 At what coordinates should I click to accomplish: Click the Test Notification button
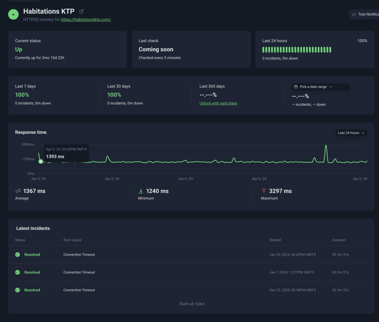coord(364,14)
